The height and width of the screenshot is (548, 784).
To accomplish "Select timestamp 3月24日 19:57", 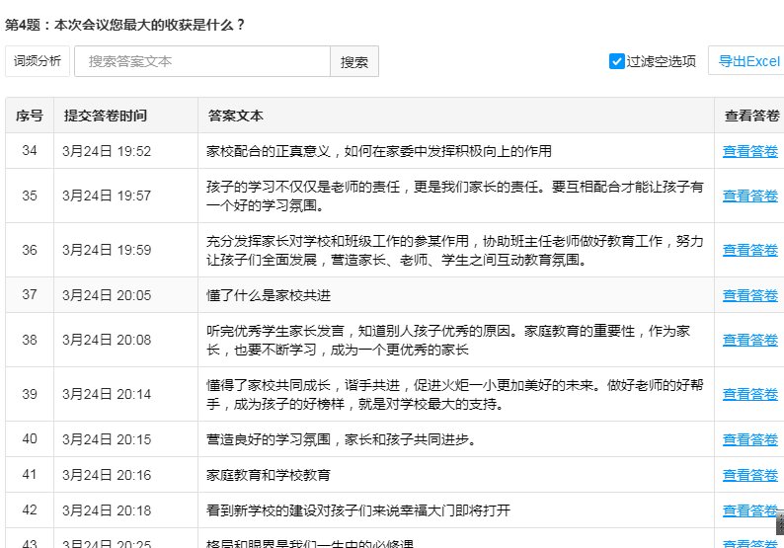I will coord(107,196).
